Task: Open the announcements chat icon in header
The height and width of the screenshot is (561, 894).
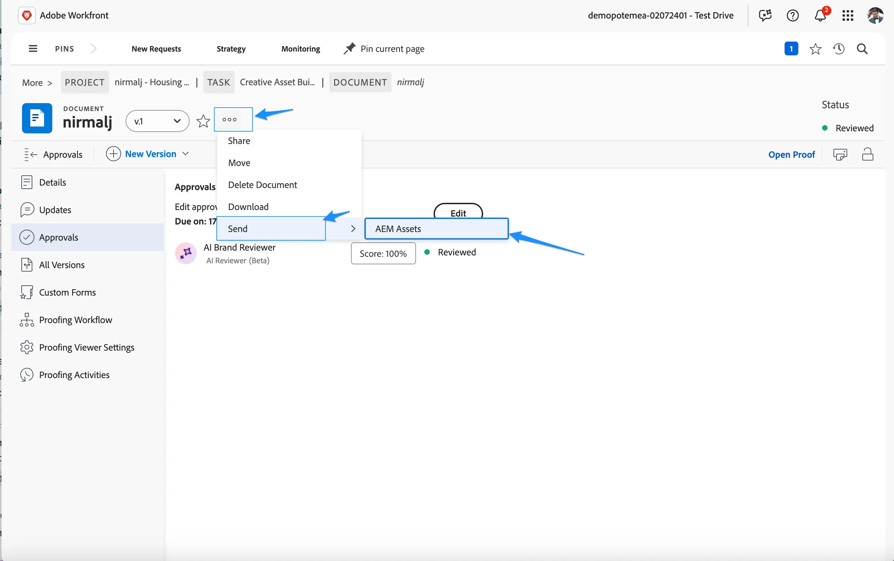Action: 765,15
